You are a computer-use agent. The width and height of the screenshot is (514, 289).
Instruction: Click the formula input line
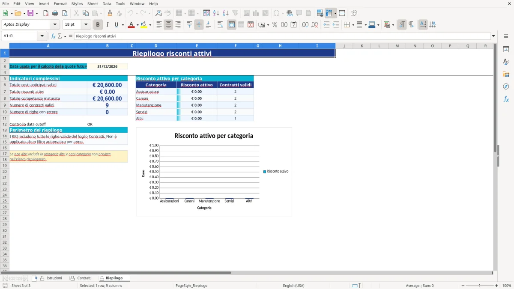click(x=282, y=36)
